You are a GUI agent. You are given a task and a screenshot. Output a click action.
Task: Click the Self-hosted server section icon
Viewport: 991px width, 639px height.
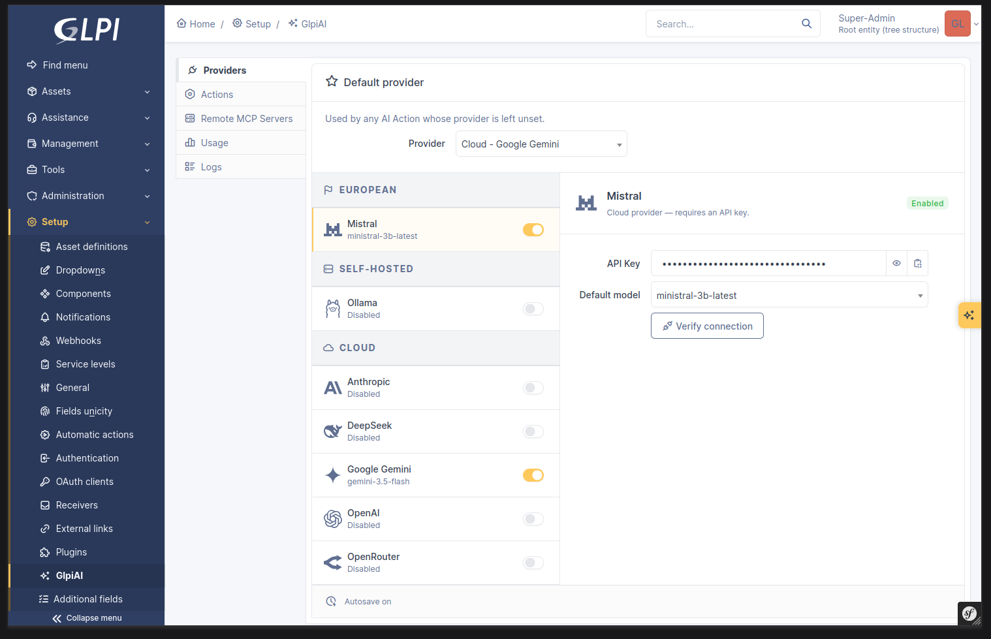click(x=328, y=269)
